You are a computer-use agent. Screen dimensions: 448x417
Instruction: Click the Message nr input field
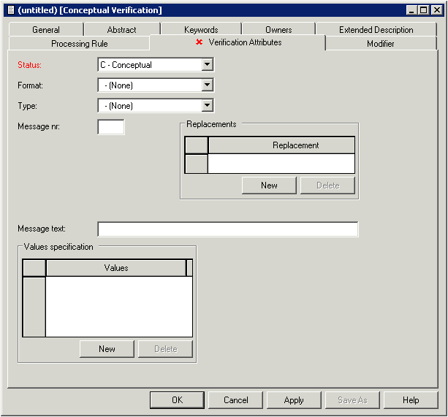(x=111, y=127)
